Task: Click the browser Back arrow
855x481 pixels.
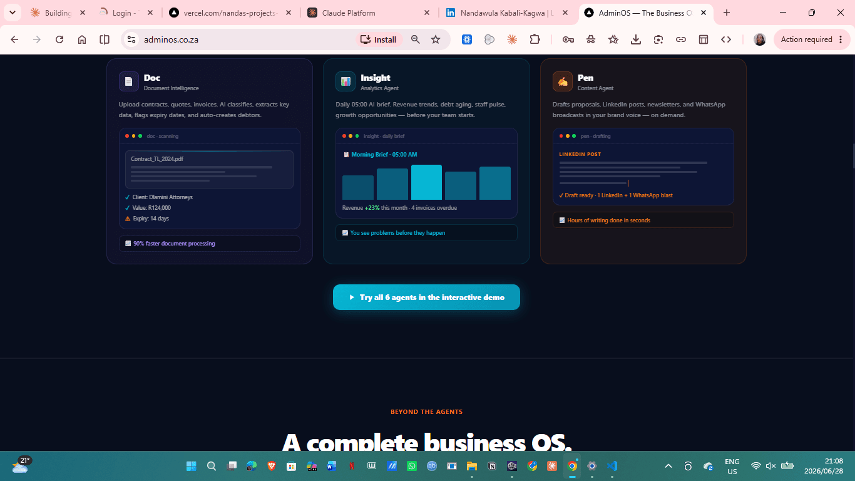Action: [15, 39]
